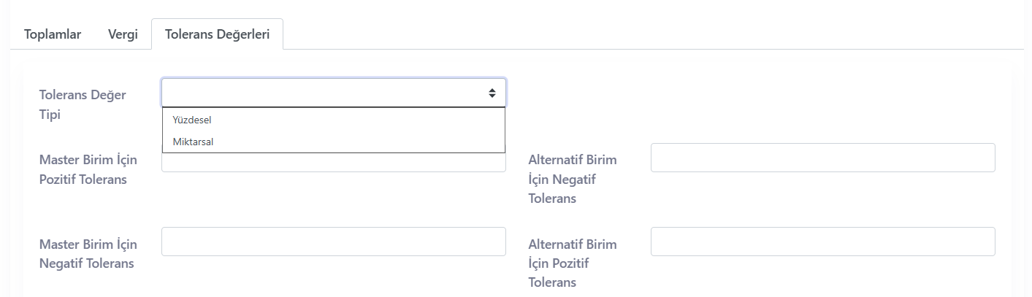This screenshot has height=297, width=1032.
Task: Switch to the Toplamlar tab
Action: tap(53, 34)
